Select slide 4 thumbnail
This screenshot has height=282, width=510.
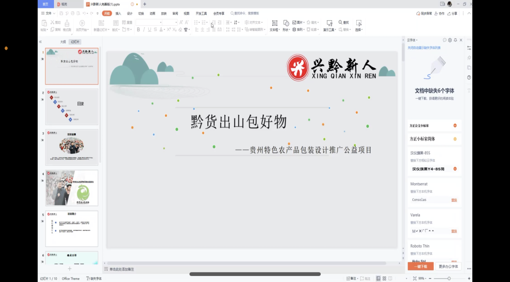tap(72, 188)
